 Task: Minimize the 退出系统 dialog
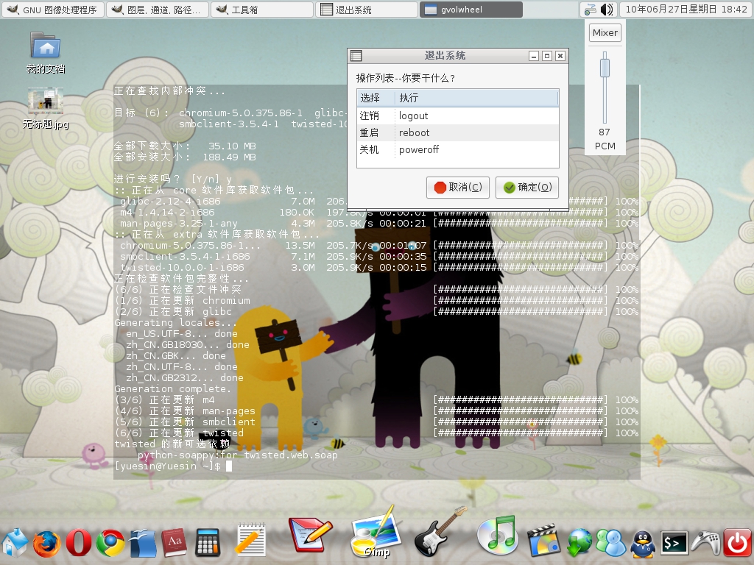[x=534, y=56]
